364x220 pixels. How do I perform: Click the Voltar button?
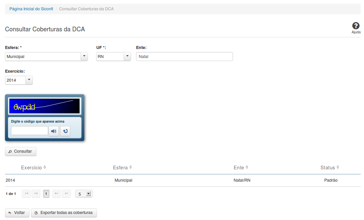[17, 213]
